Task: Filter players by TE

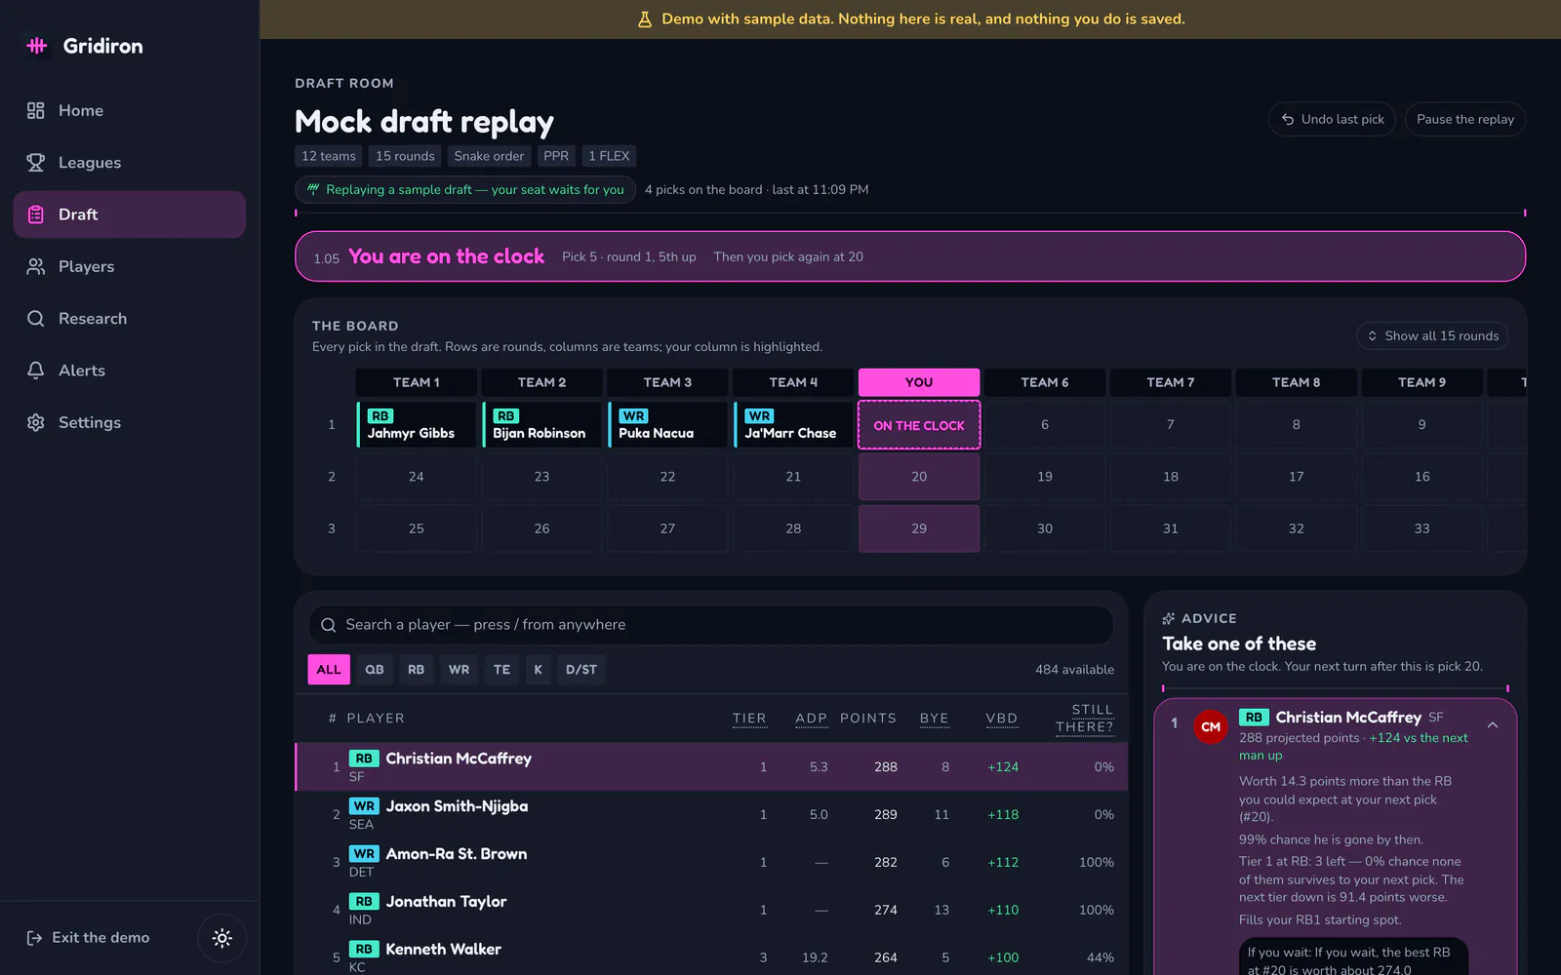Action: [502, 670]
